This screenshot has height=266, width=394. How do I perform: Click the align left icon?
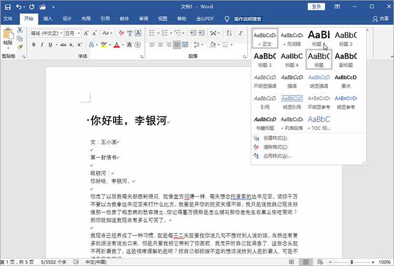[x=152, y=45]
